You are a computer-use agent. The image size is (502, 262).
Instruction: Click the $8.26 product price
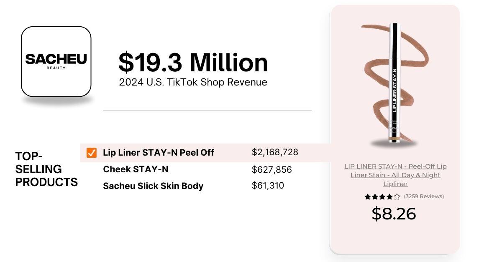394,214
